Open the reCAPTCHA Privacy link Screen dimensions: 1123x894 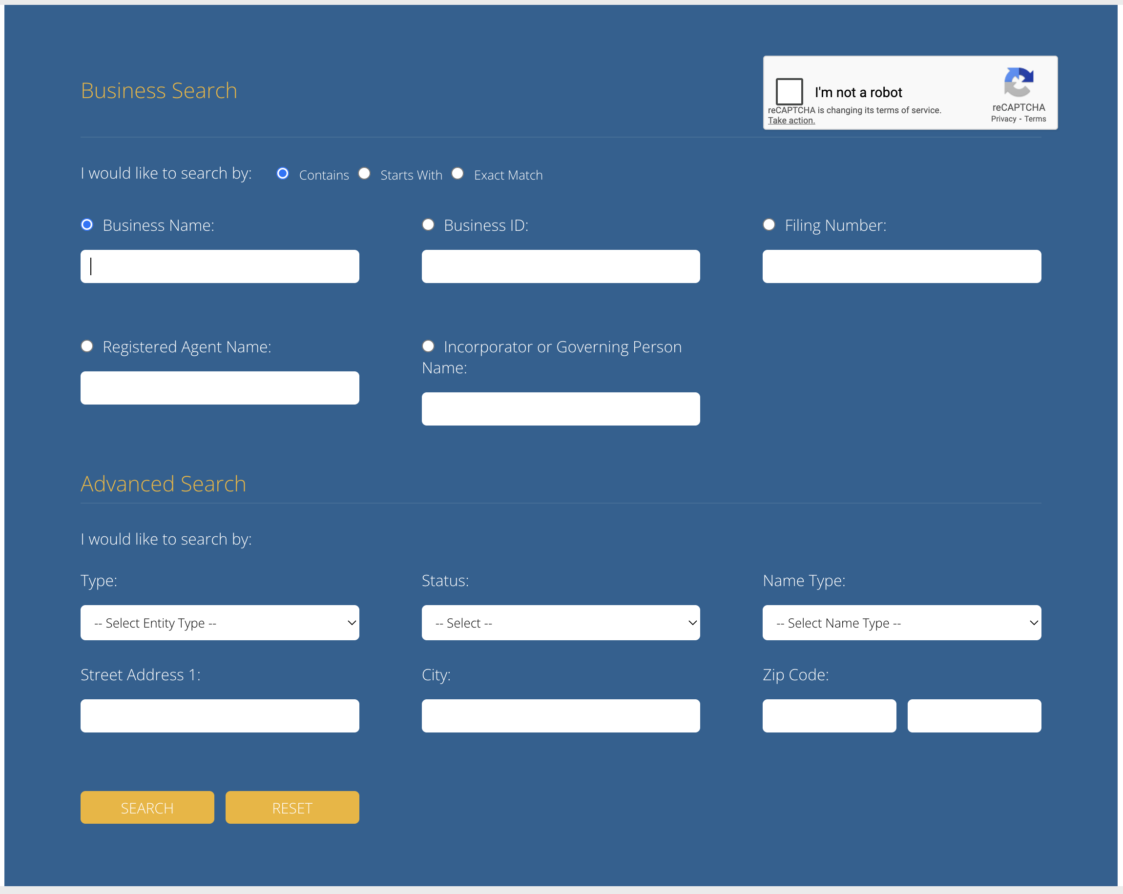coord(1003,119)
